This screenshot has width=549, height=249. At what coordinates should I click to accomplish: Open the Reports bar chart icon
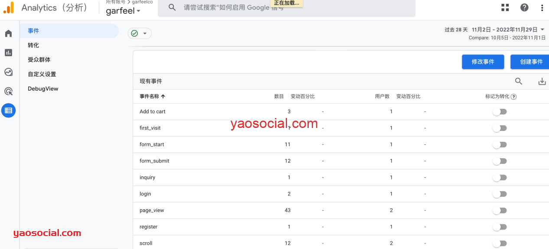(x=8, y=53)
